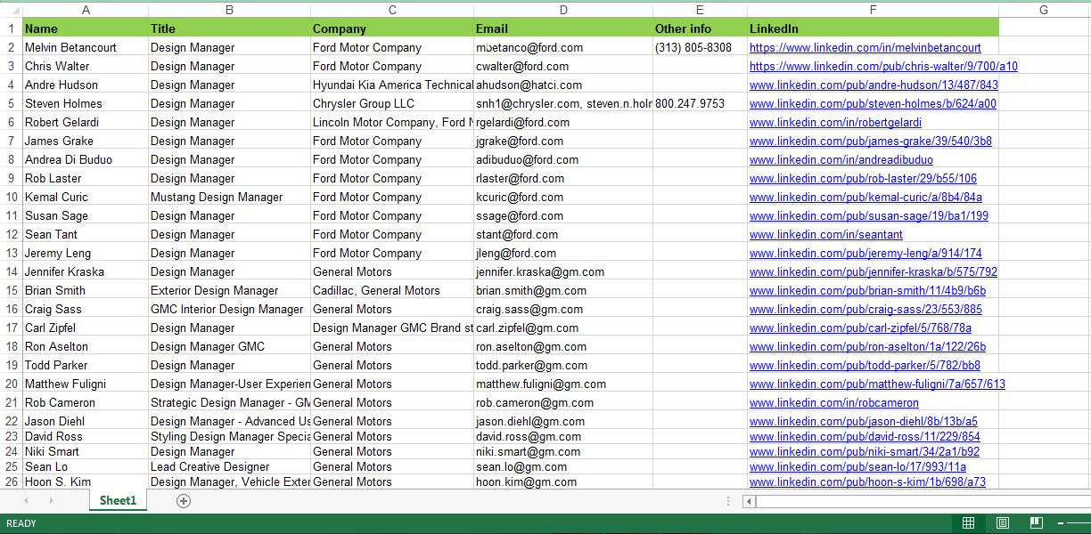Select 'Design Manager GMC' title cell

(229, 347)
